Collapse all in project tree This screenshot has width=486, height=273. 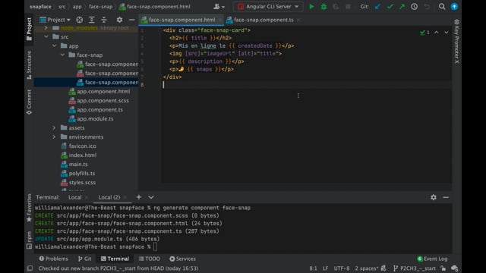click(x=104, y=20)
